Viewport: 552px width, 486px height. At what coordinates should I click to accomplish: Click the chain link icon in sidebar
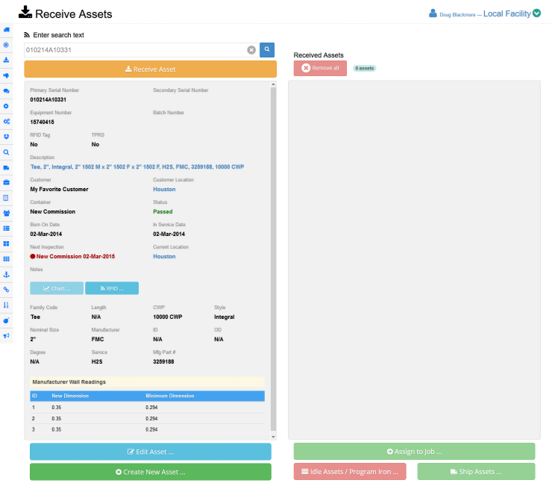coord(7,290)
